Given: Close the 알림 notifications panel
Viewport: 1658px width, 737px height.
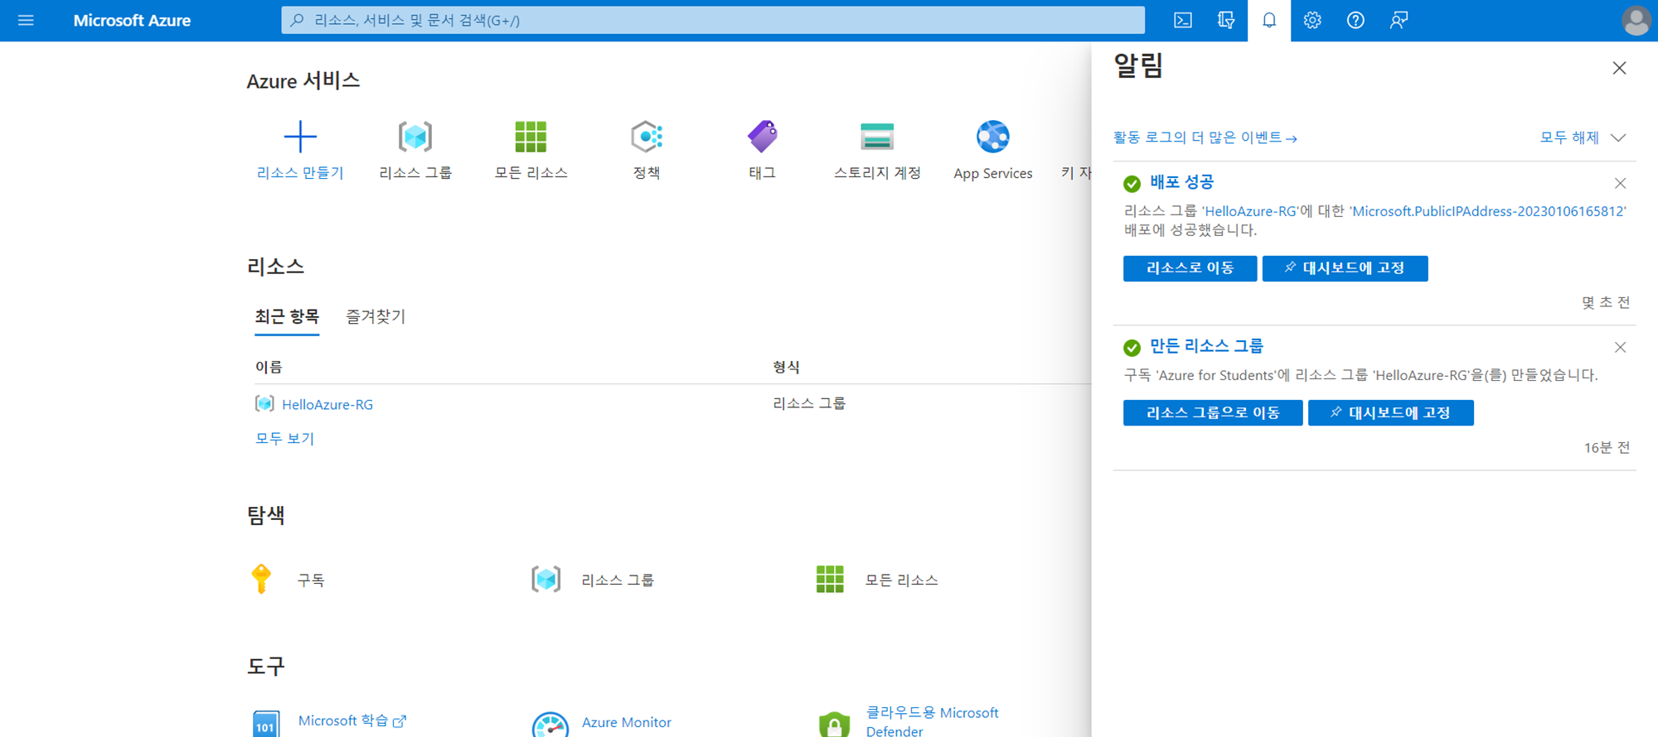Looking at the screenshot, I should coord(1619,68).
